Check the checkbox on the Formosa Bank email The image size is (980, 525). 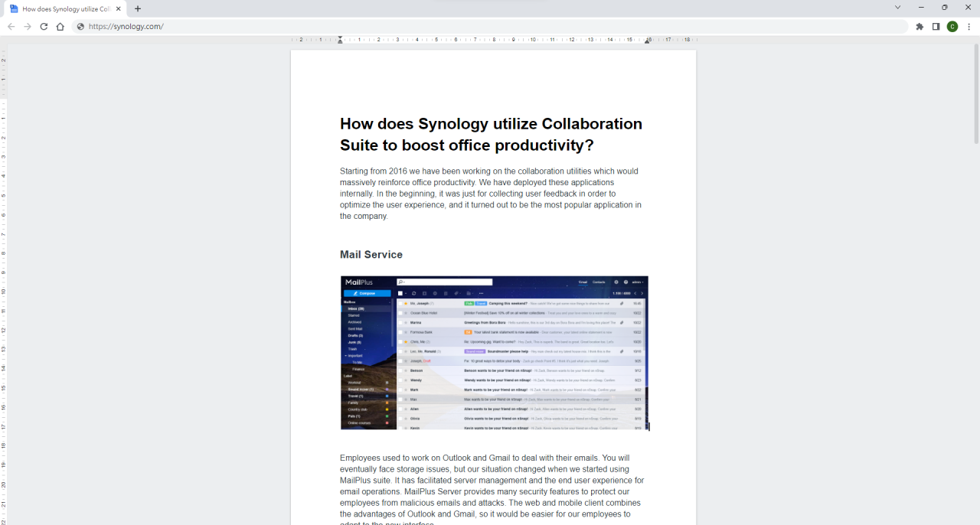(401, 332)
